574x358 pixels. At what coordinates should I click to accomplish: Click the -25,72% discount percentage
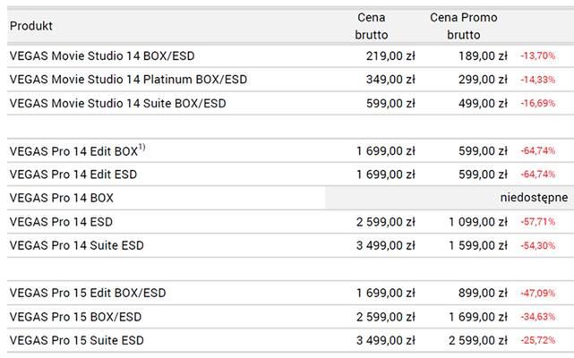coord(538,341)
